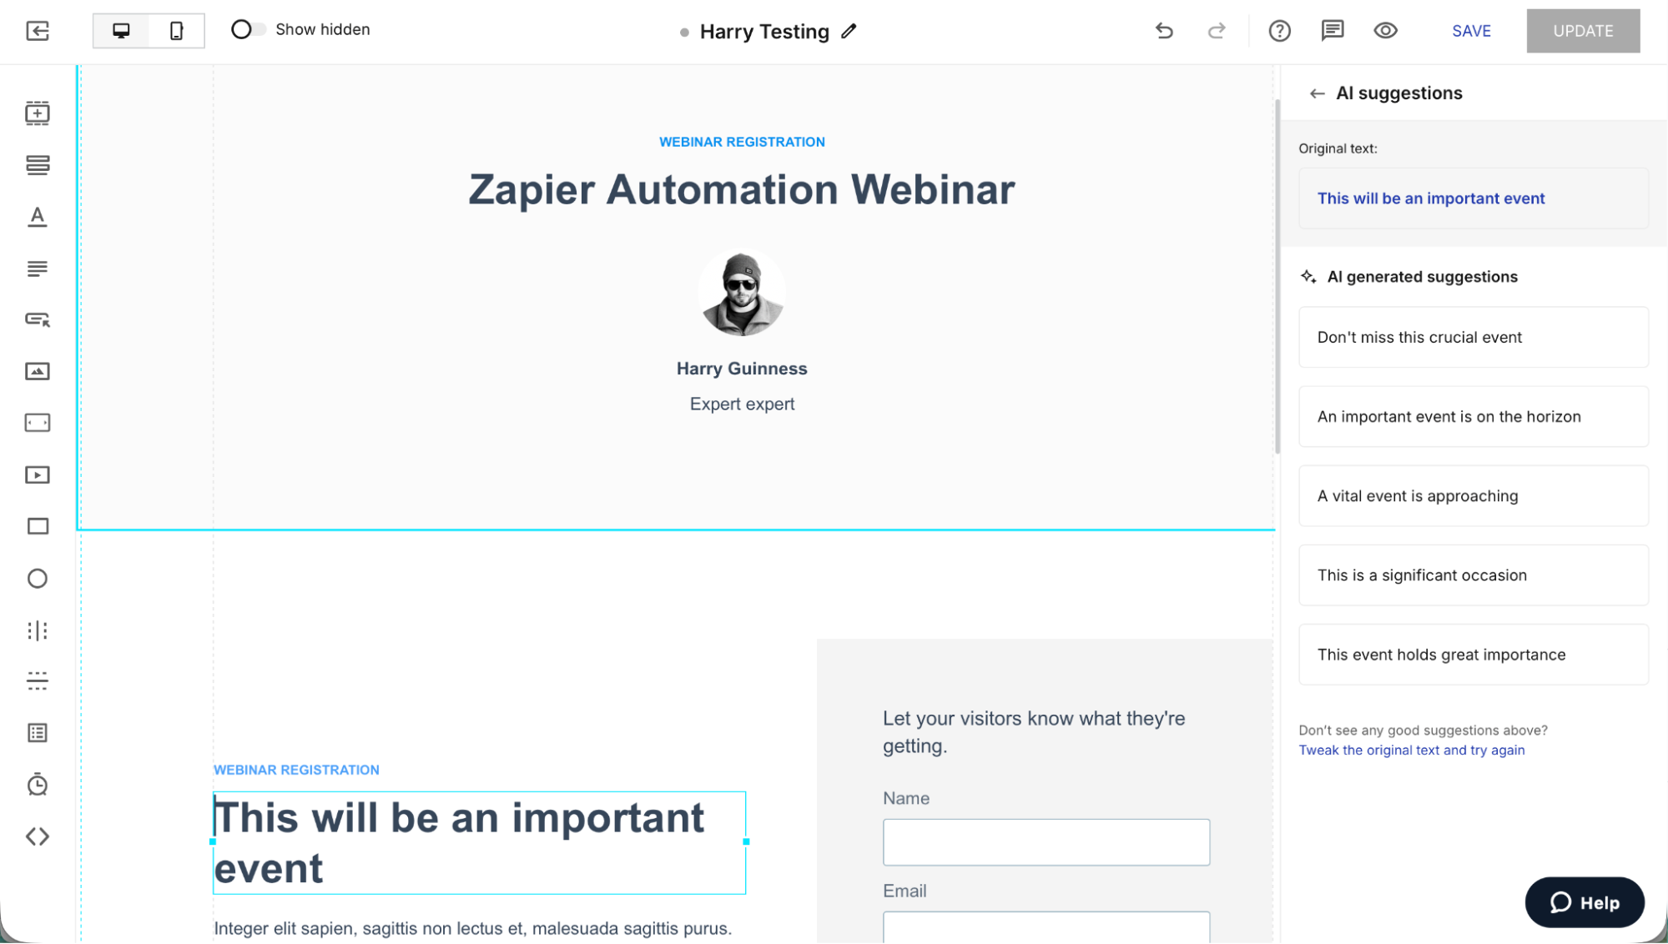Choose suggestion "A vital event is approaching"
1668x944 pixels.
(1473, 496)
